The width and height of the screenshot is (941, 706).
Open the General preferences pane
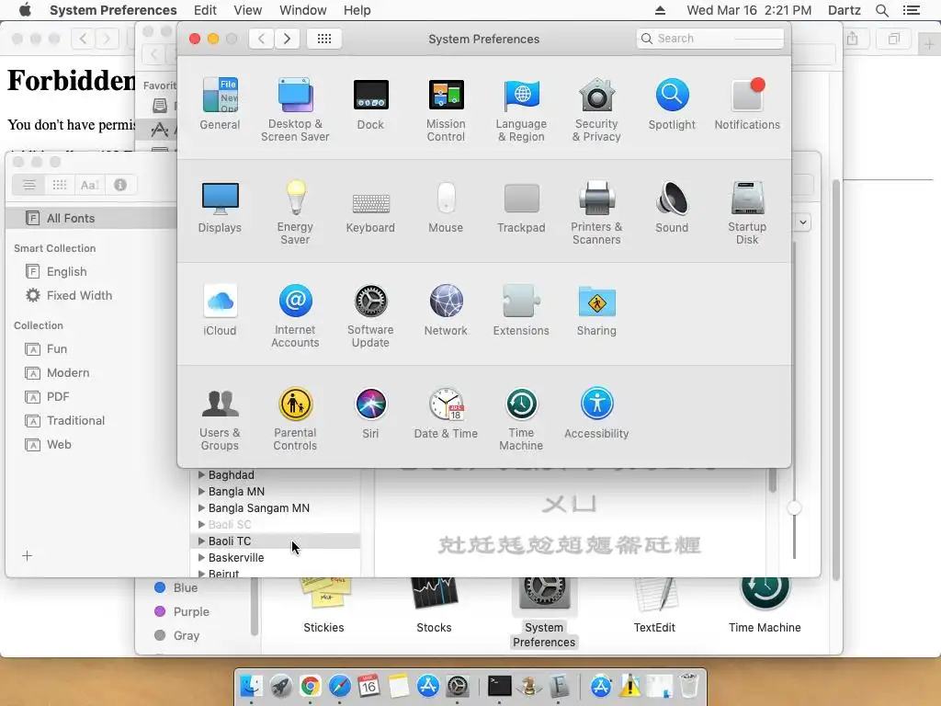[220, 103]
